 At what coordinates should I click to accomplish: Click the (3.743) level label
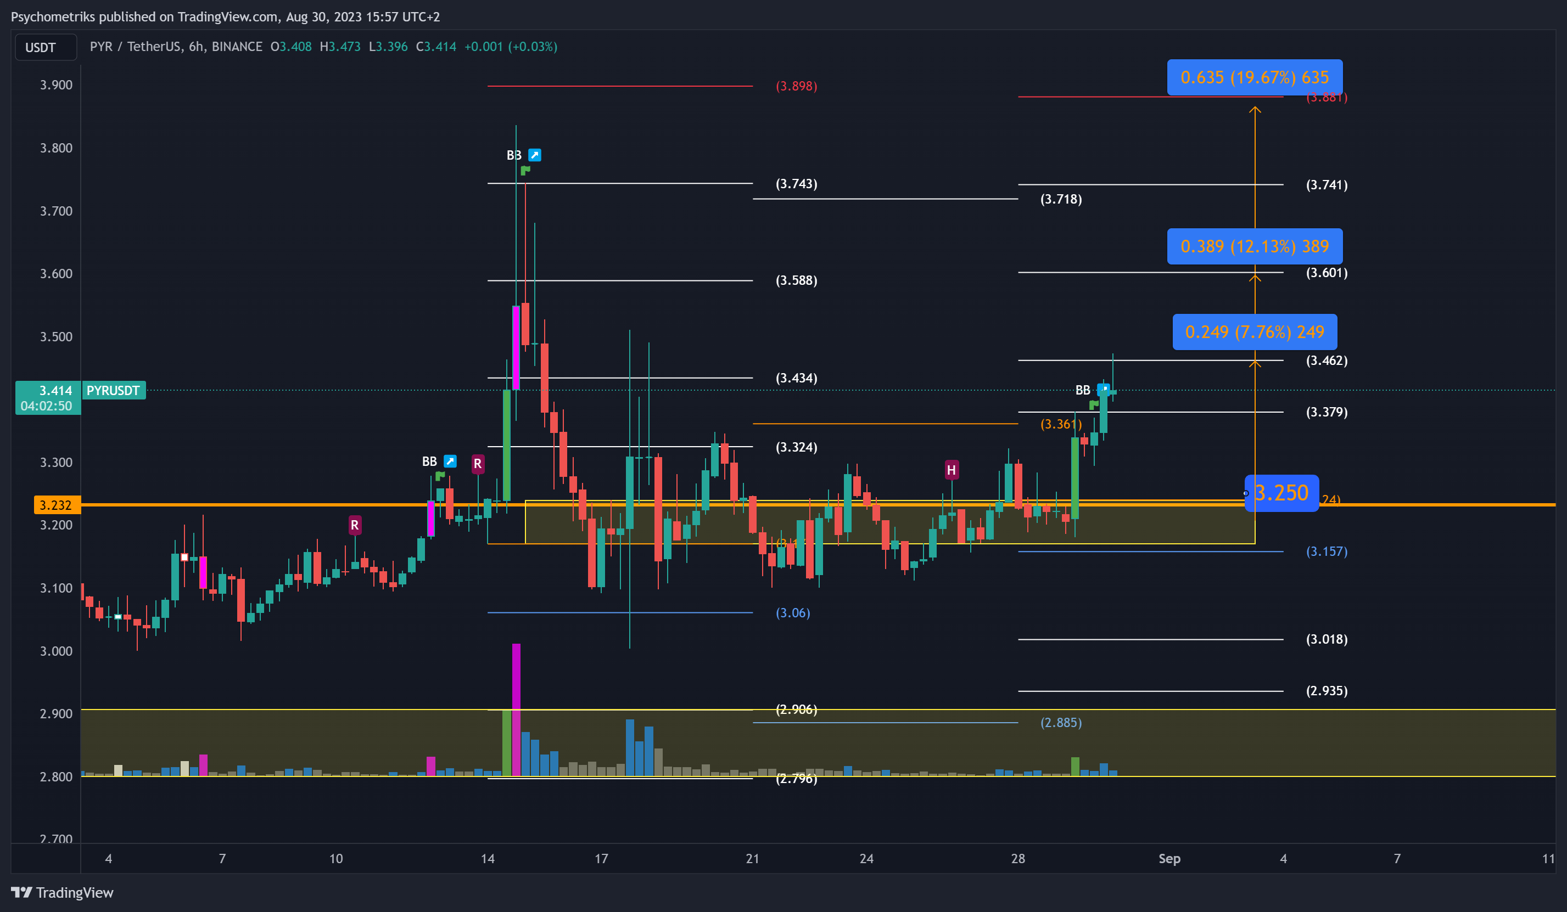[797, 183]
